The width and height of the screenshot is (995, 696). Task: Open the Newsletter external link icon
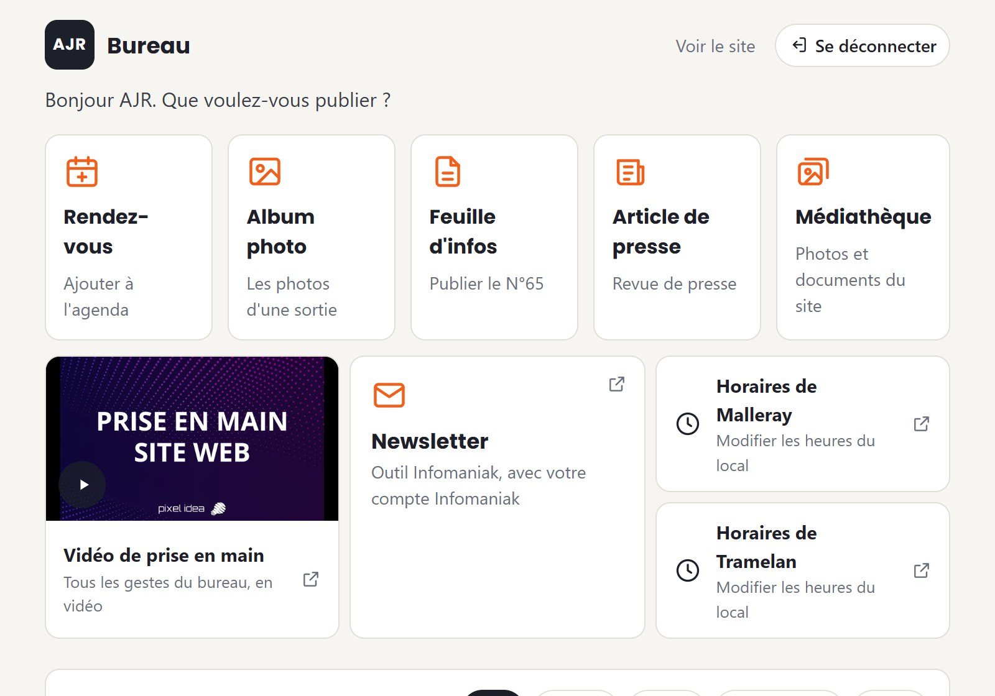point(617,384)
